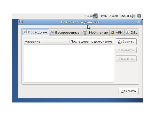
Task: Click the window list icon in the panel's right corner
Action: pos(139,16)
